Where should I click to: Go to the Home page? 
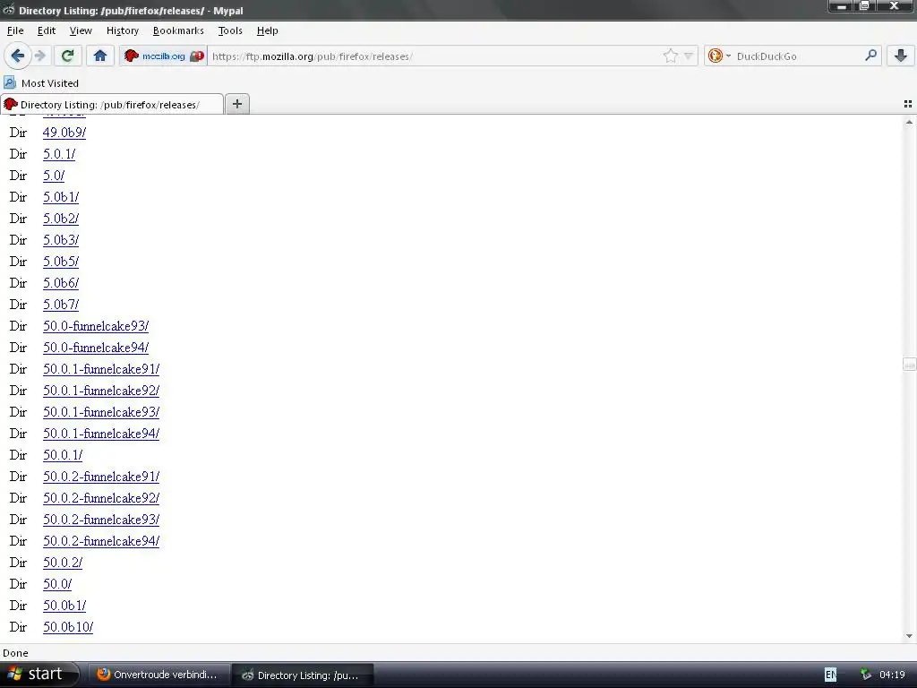click(x=100, y=56)
